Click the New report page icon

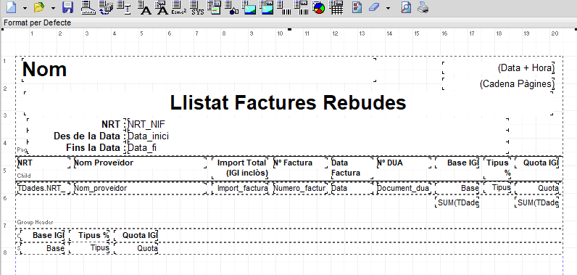pos(12,7)
